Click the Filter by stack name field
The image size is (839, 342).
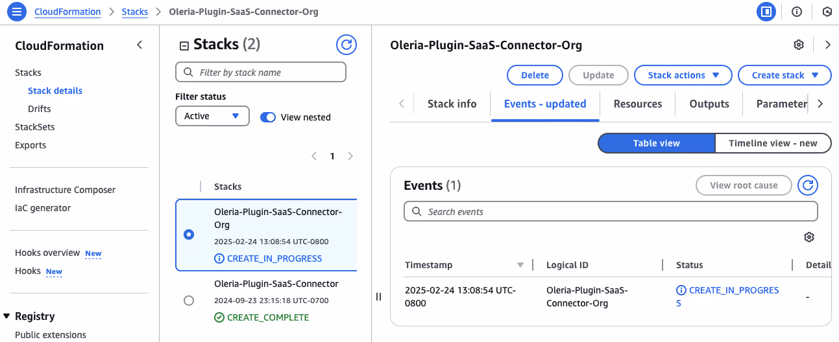[261, 73]
